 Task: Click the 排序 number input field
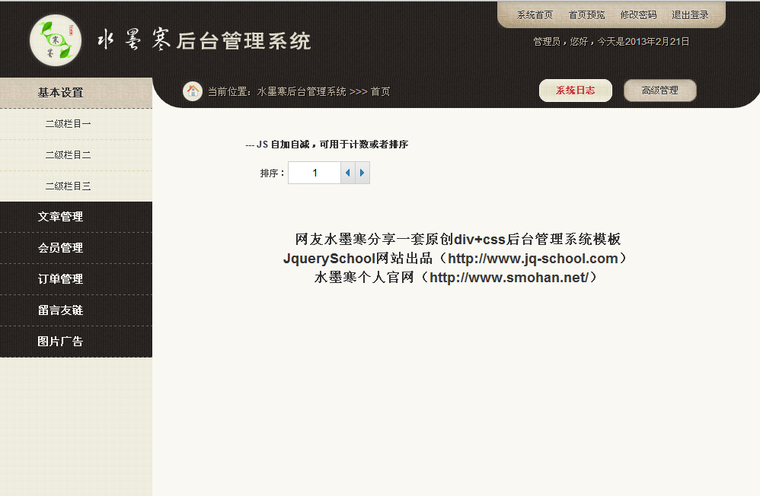tap(315, 173)
